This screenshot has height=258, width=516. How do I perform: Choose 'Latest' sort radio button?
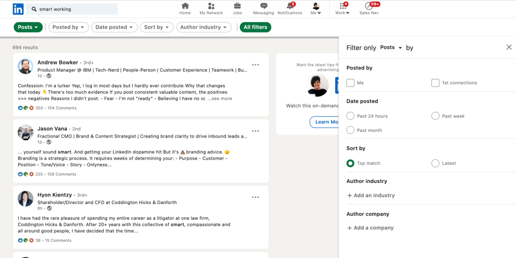pyautogui.click(x=435, y=163)
